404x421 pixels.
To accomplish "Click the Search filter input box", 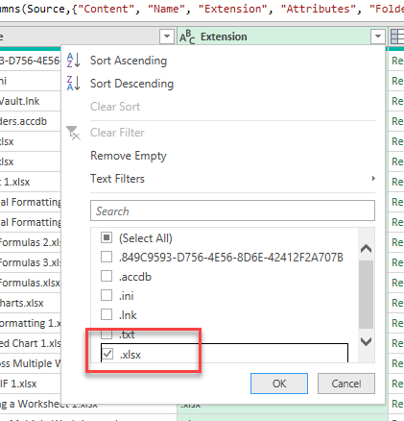I will (232, 210).
